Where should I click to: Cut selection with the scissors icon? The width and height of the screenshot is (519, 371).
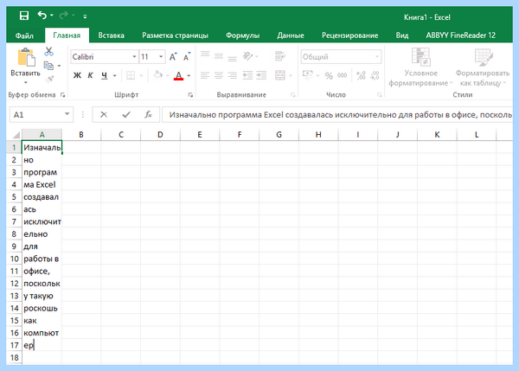pyautogui.click(x=49, y=52)
